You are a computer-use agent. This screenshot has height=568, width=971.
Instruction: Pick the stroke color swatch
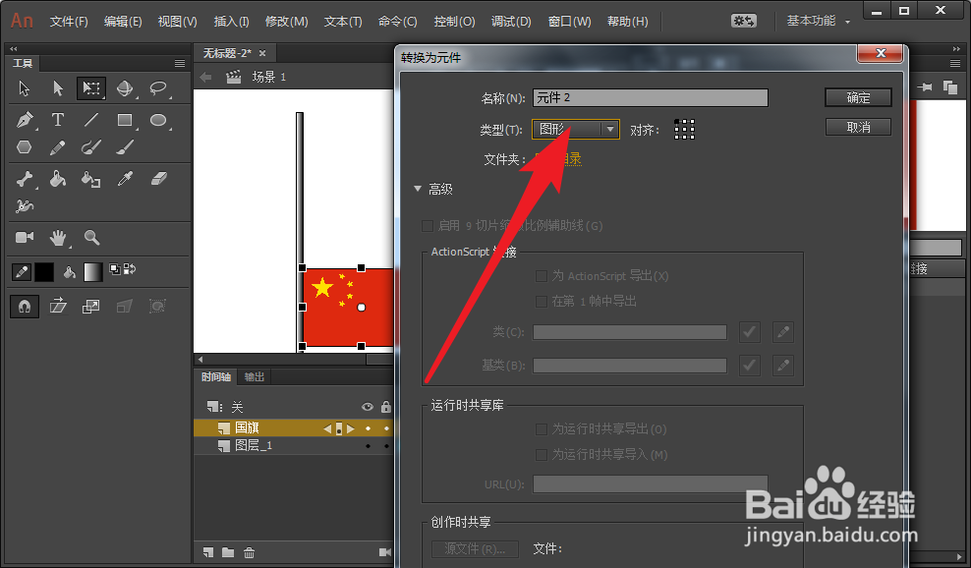pyautogui.click(x=44, y=272)
